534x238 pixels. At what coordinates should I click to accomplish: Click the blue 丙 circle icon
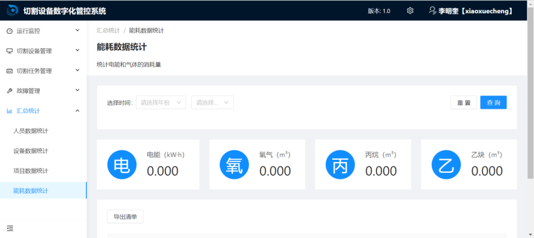(340, 164)
